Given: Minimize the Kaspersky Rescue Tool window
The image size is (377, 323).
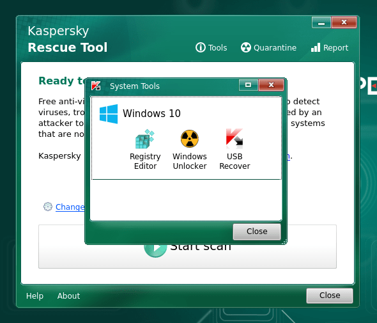Looking at the screenshot, I should [321, 22].
